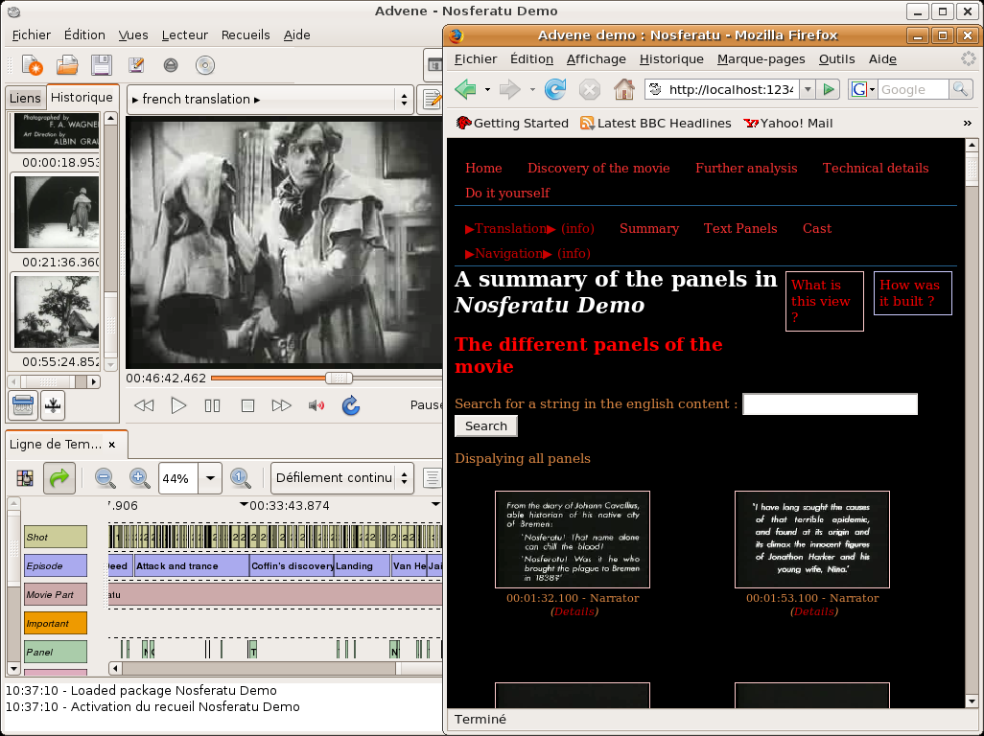The width and height of the screenshot is (984, 736).
Task: Expand the 44% zoom level dropdown
Action: 209,478
